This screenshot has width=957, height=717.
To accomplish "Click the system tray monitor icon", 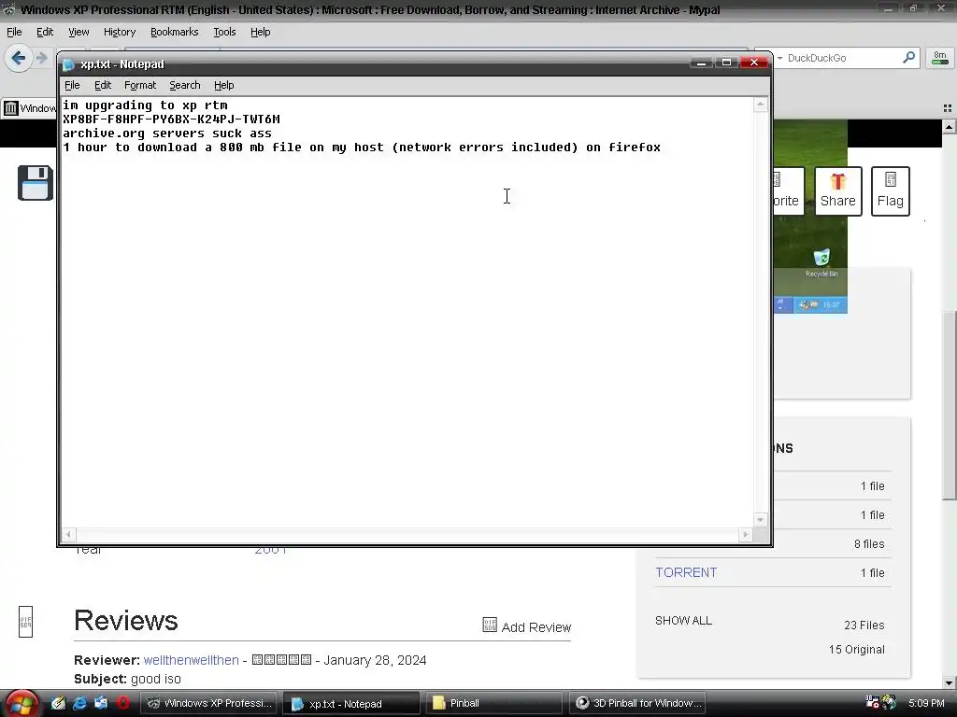I will pyautogui.click(x=872, y=702).
